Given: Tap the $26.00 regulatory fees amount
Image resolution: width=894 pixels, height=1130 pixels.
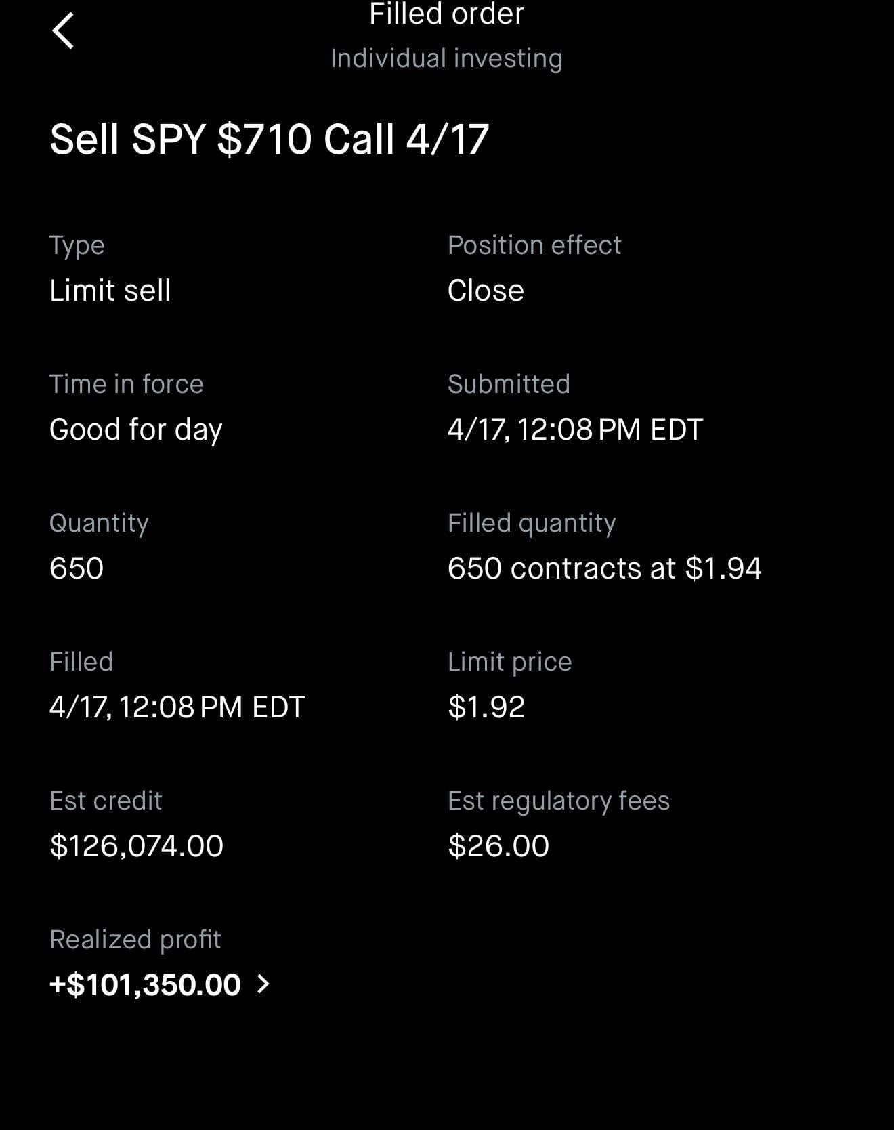Looking at the screenshot, I should [x=498, y=846].
